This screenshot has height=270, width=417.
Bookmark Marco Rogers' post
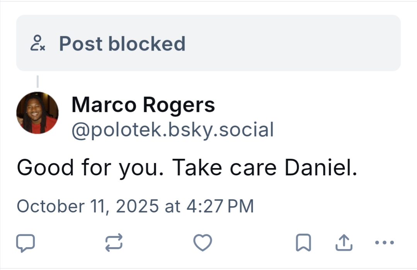click(x=303, y=243)
